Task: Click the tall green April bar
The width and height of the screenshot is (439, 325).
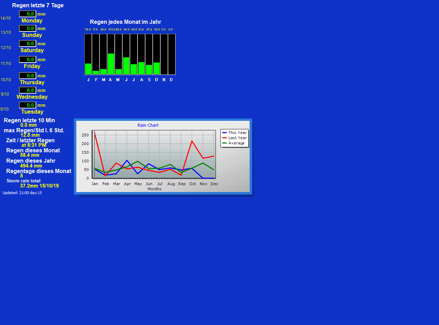Action: pyautogui.click(x=111, y=64)
